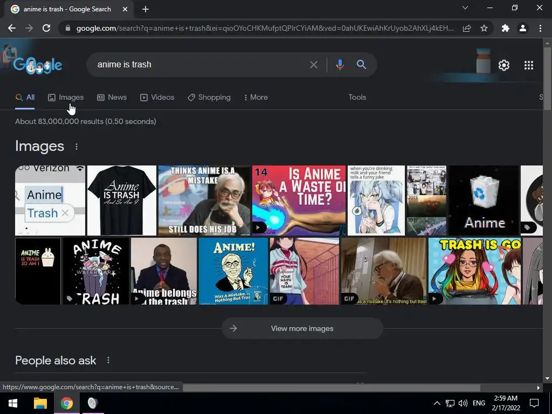Open the 'Trash is Go' video thumbnail

tap(474, 271)
